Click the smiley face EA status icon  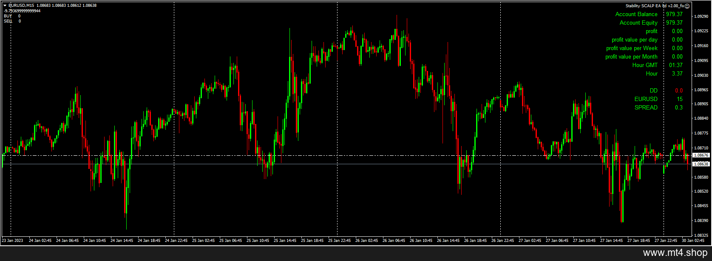687,6
